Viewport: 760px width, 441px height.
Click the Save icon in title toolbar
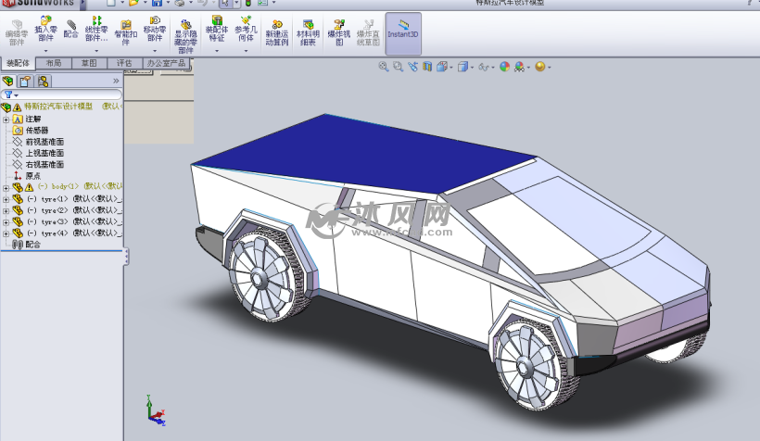(x=157, y=3)
